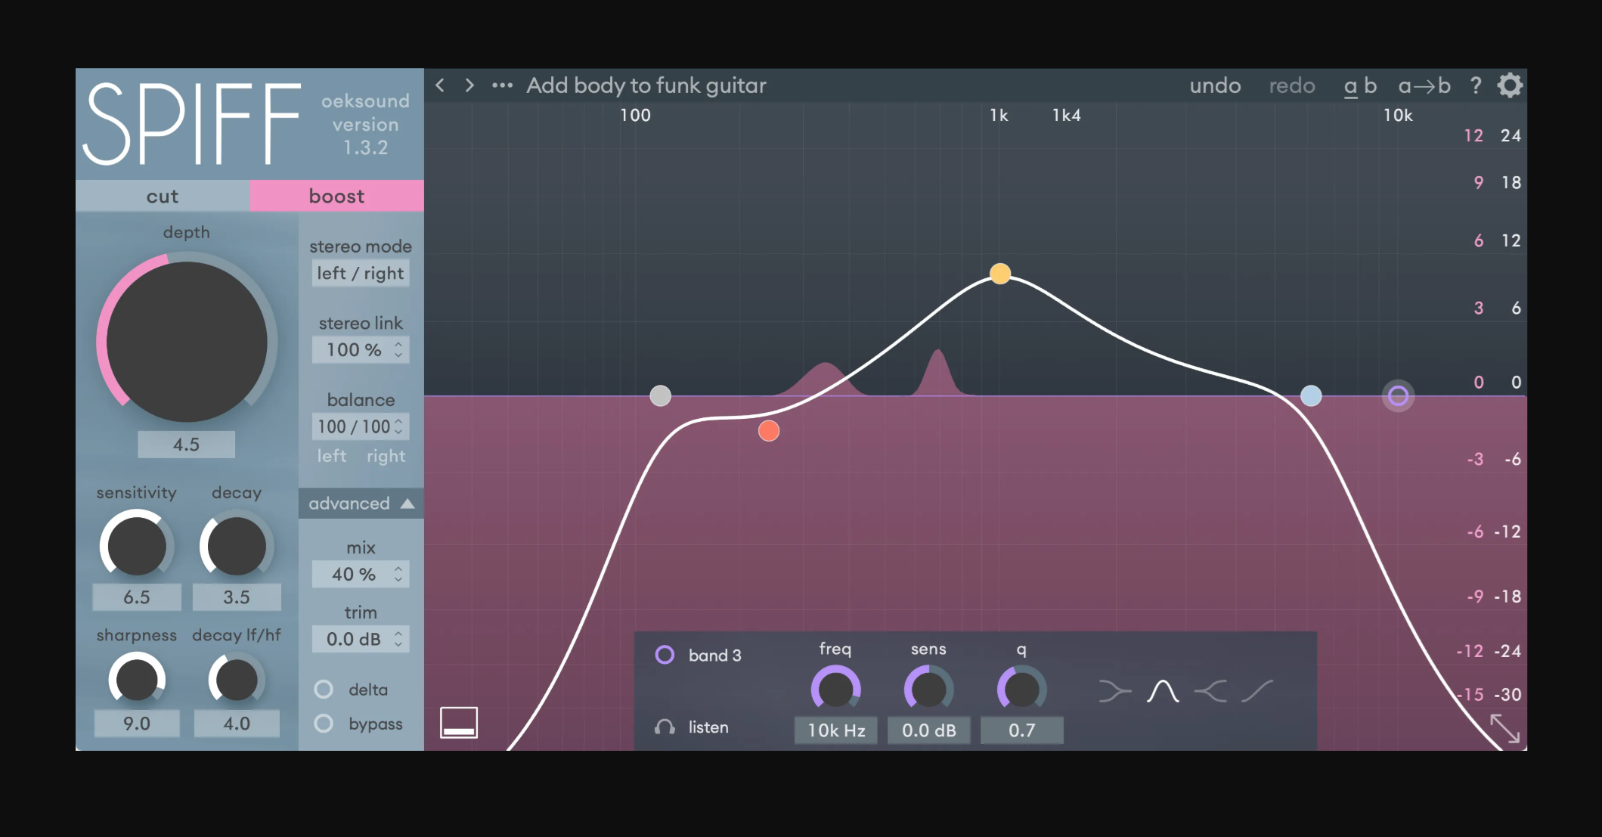Select the red EQ band node
The image size is (1602, 837).
(769, 431)
